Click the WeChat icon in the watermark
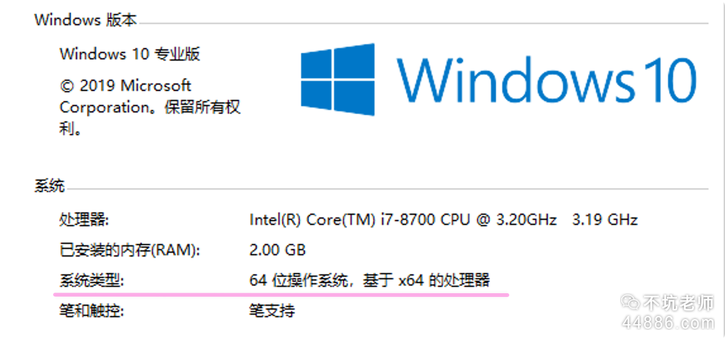Screen dimensions: 725x340 [x=629, y=304]
